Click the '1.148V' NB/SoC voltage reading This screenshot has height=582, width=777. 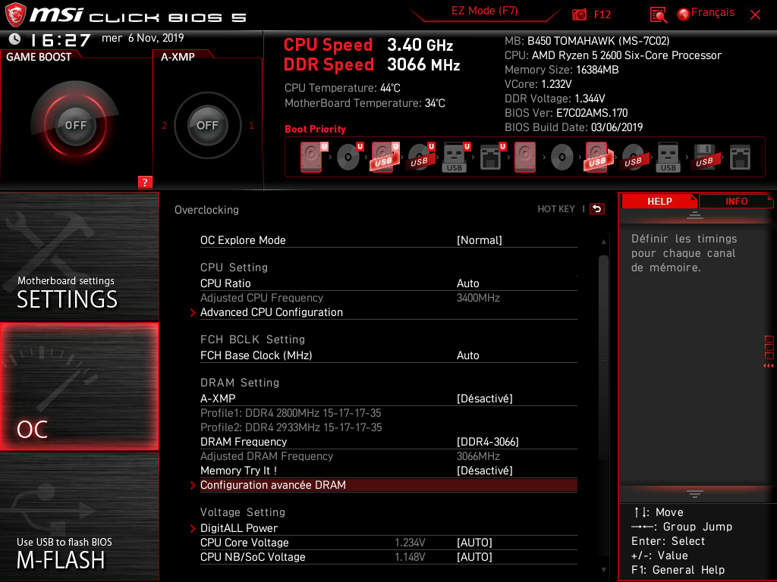click(409, 557)
